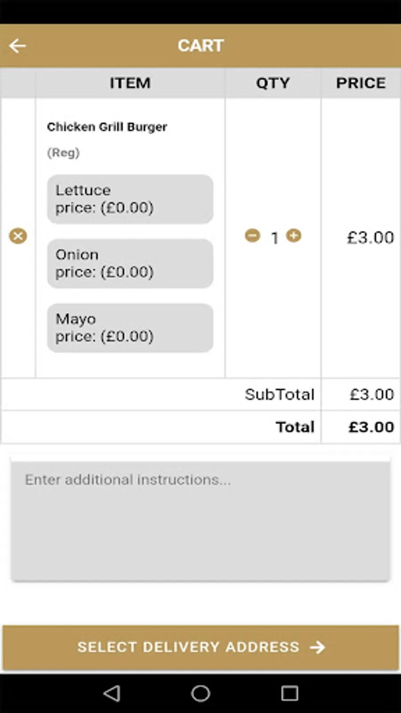Tap the ITEM column header
The image size is (401, 713).
click(130, 83)
